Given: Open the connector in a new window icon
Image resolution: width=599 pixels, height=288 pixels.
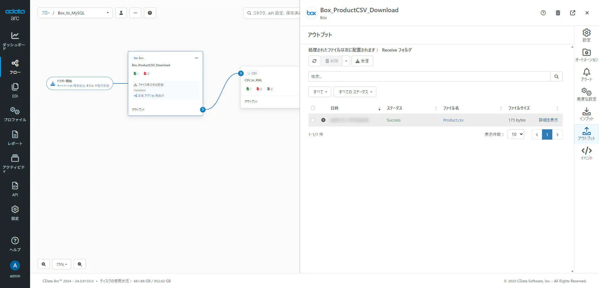Looking at the screenshot, I should tap(573, 13).
